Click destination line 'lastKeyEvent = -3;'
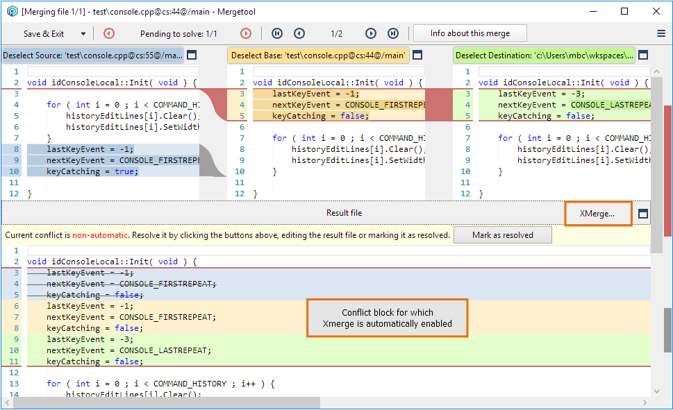 point(541,94)
